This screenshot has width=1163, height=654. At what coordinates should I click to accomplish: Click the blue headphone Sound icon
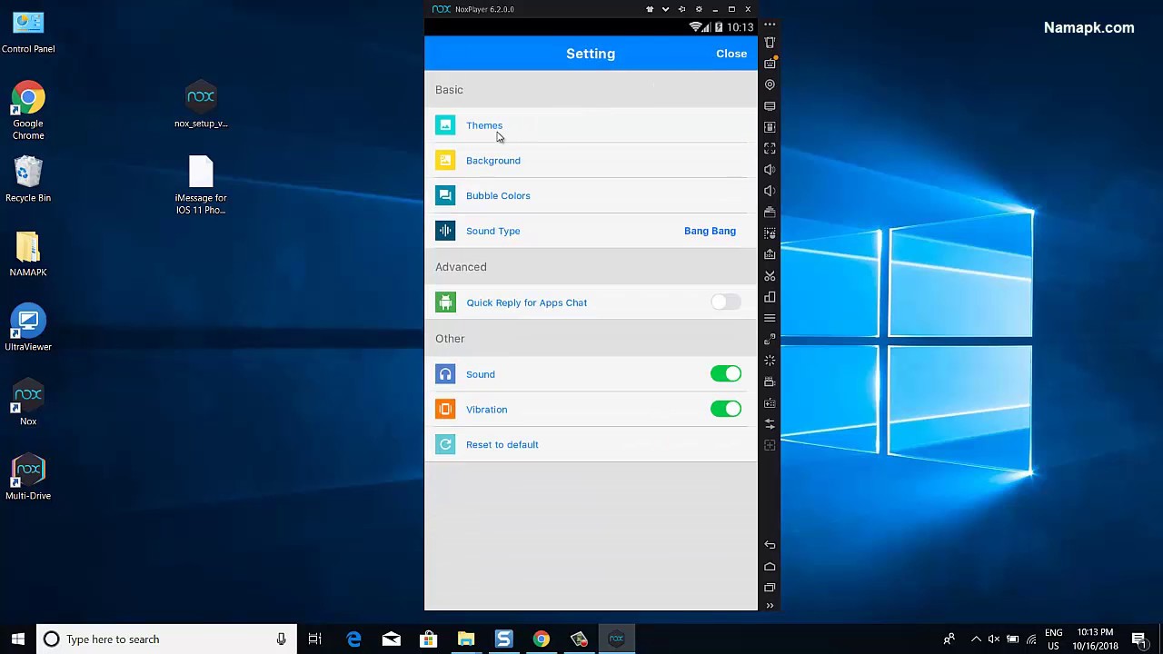click(445, 374)
